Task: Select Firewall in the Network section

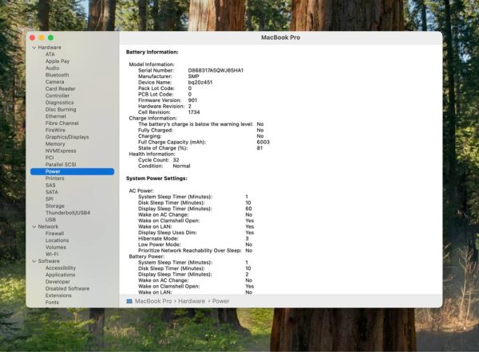Action: [x=55, y=233]
